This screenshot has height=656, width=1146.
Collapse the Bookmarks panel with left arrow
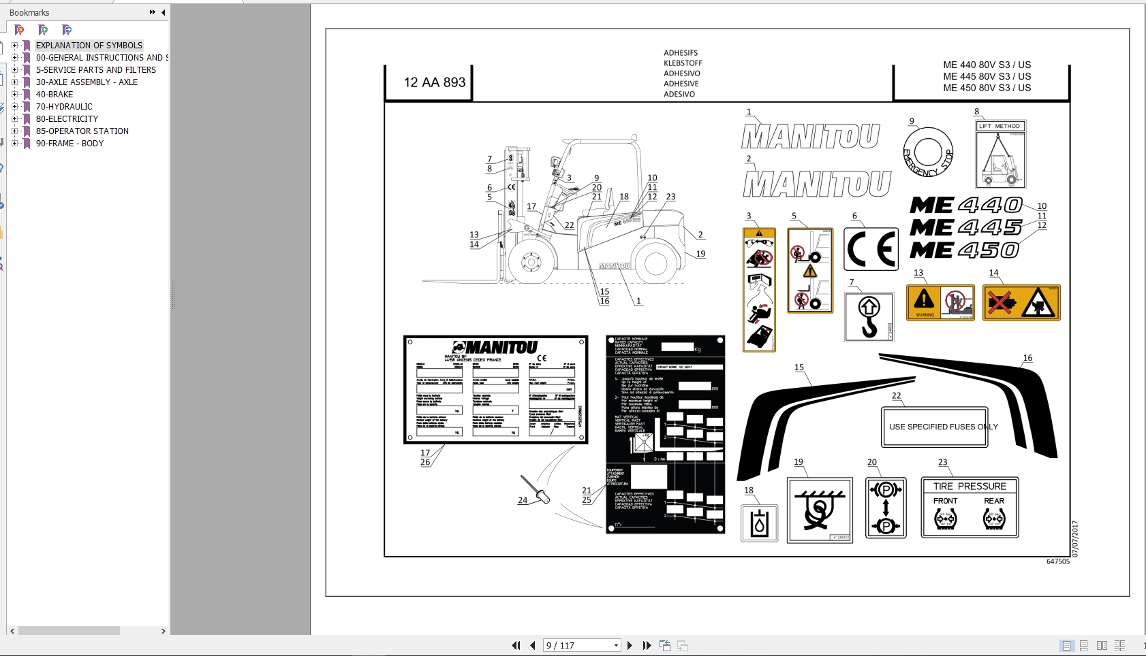[x=163, y=12]
